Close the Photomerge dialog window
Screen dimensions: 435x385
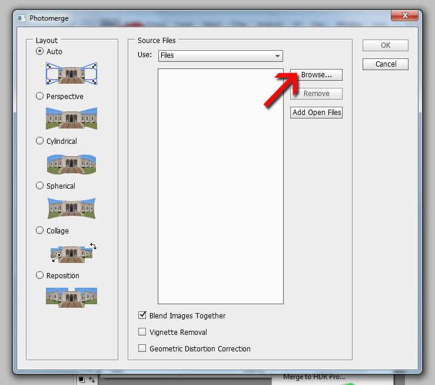(404, 15)
